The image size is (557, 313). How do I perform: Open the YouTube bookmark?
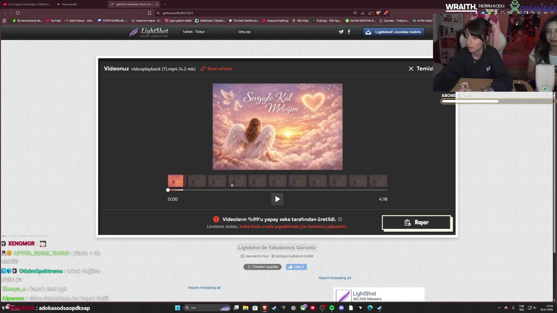tap(53, 20)
